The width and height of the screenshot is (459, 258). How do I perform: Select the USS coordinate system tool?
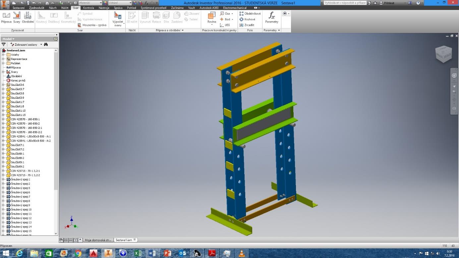pos(225,25)
